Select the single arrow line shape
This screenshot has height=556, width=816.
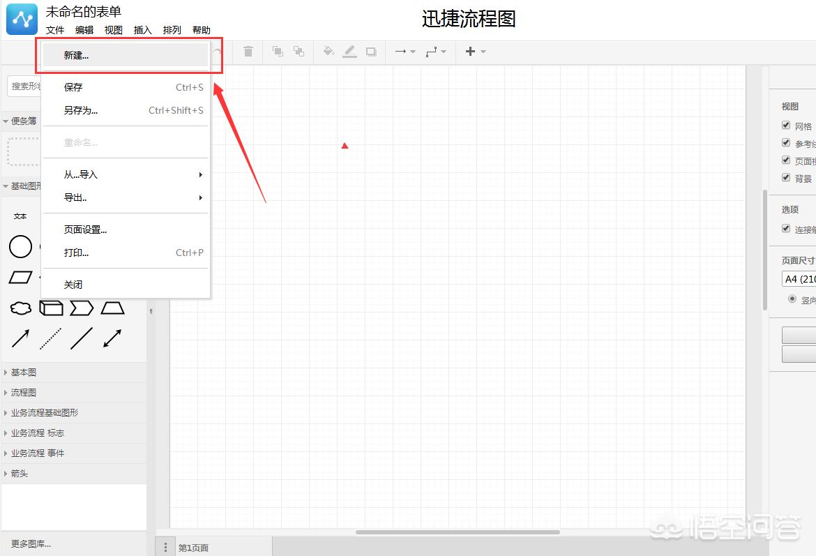coord(20,338)
